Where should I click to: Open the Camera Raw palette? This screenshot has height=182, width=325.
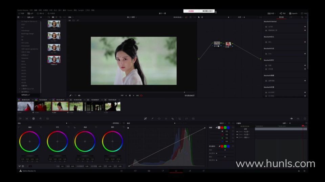click(x=20, y=119)
